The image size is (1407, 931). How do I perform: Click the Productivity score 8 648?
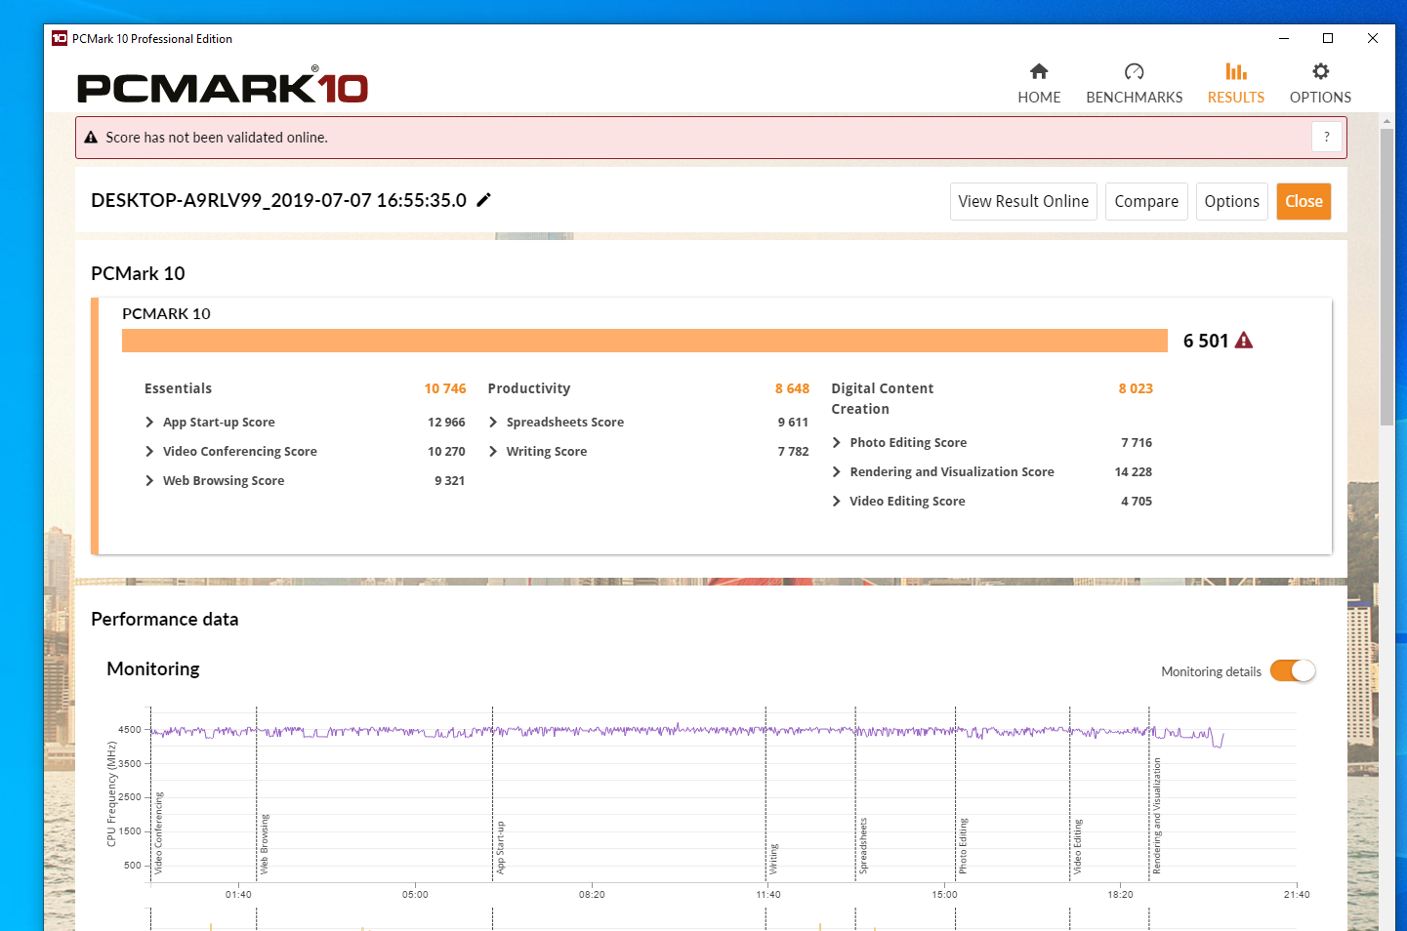(793, 388)
